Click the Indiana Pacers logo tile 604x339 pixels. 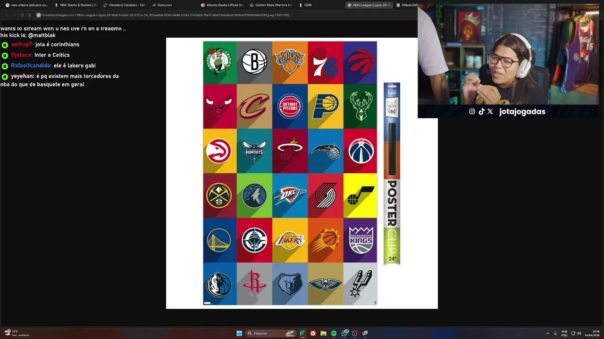(x=326, y=106)
